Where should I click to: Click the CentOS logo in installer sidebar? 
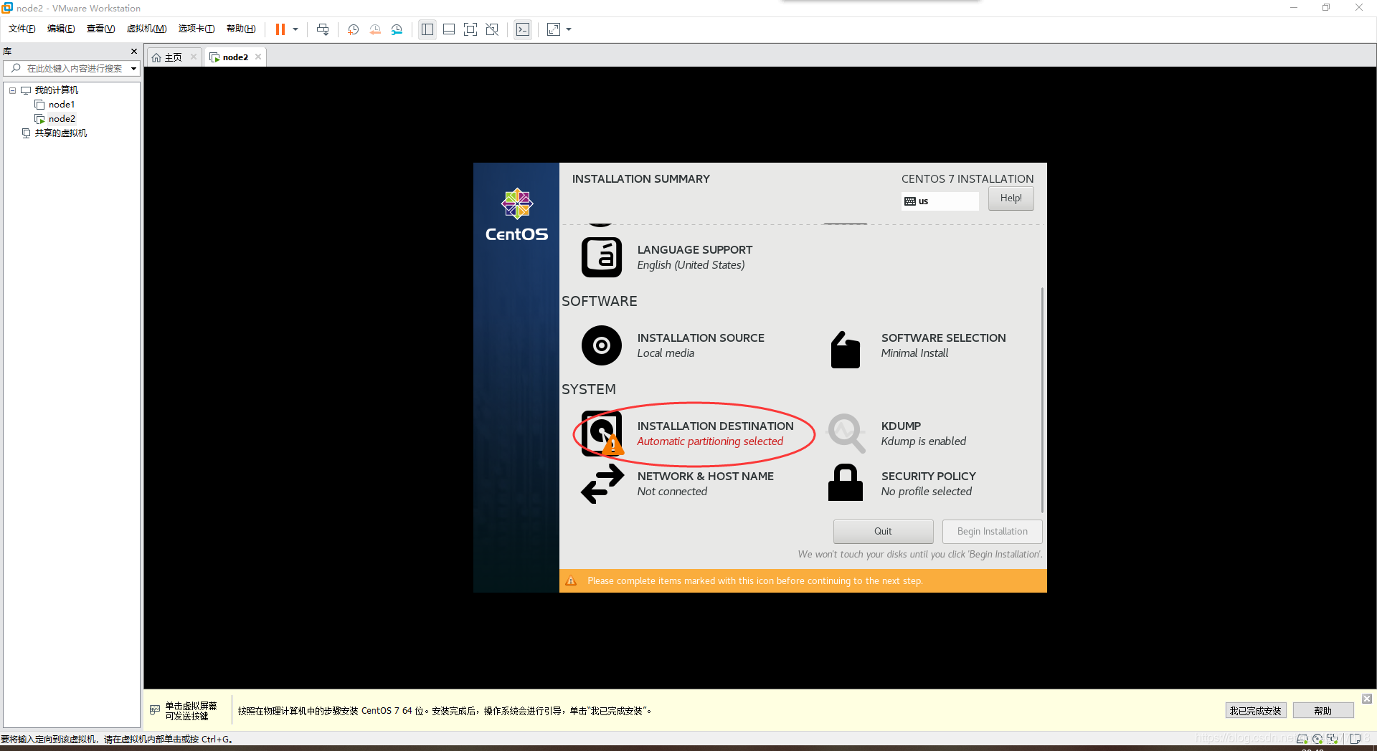(x=516, y=215)
